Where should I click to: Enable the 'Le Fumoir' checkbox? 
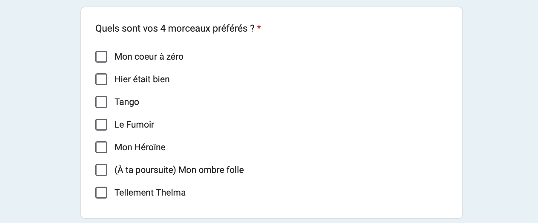click(101, 125)
